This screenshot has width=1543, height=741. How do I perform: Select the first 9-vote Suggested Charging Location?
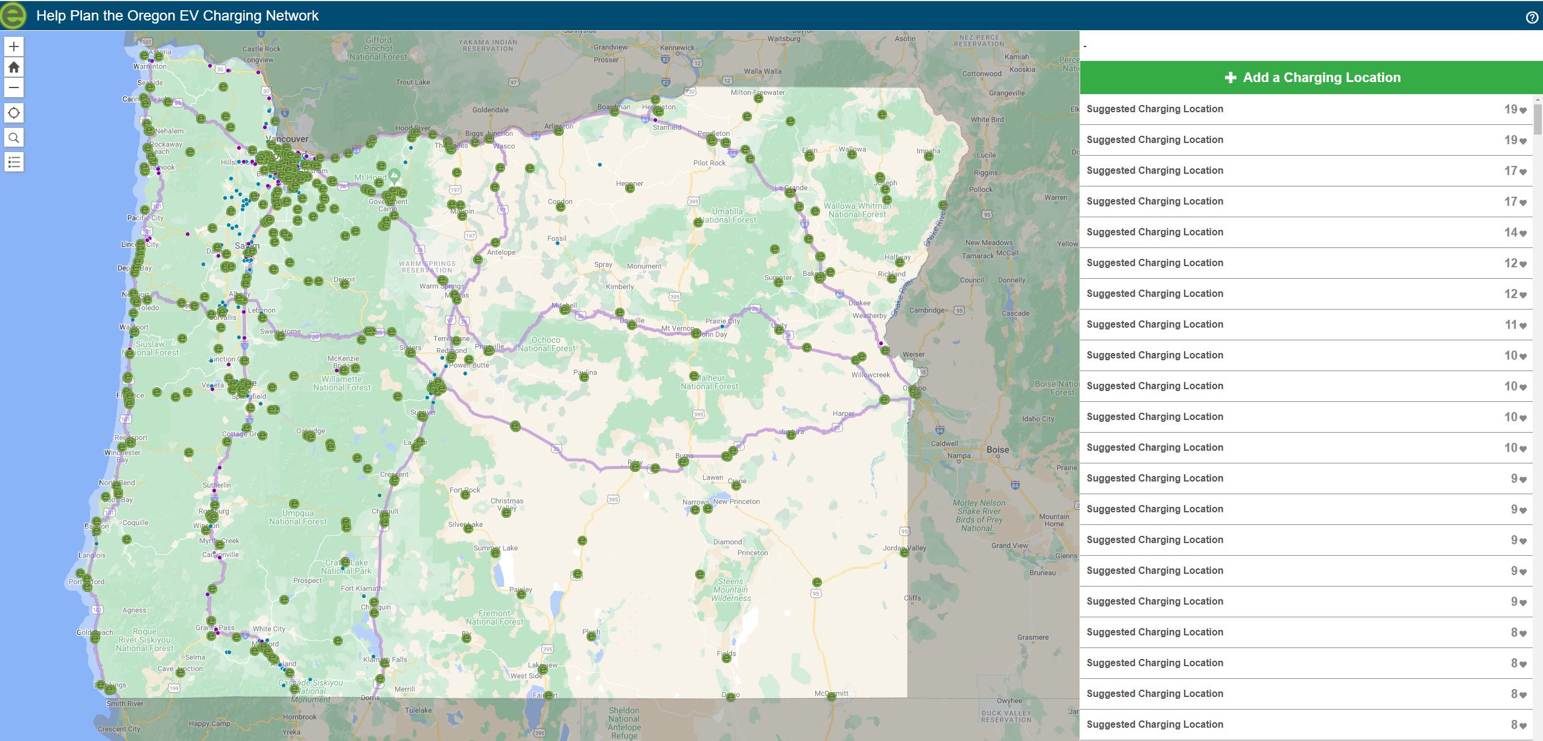click(x=1154, y=479)
